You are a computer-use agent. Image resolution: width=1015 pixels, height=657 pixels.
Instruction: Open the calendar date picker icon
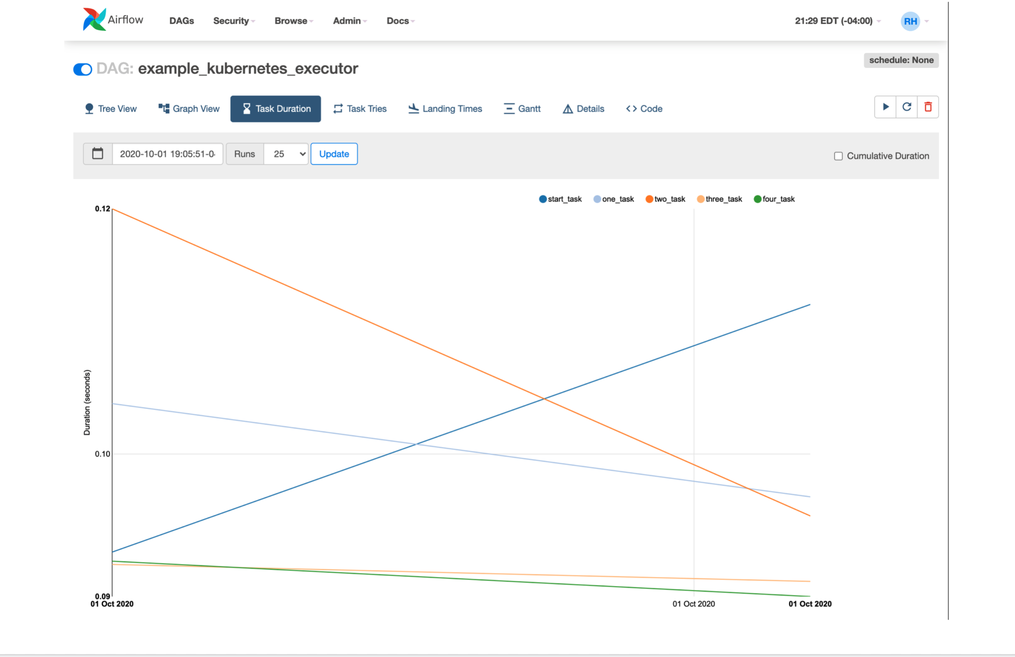(x=98, y=154)
